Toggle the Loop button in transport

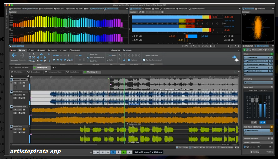[113, 152]
